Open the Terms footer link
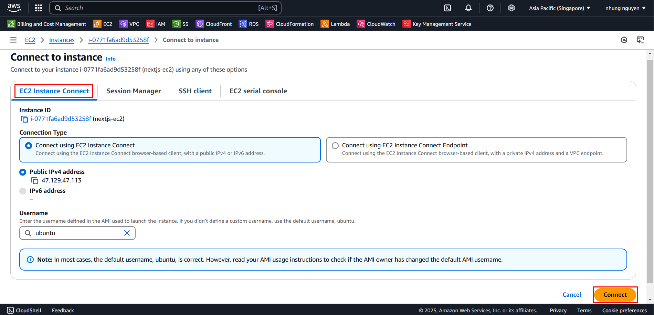This screenshot has height=315, width=654. (x=584, y=311)
